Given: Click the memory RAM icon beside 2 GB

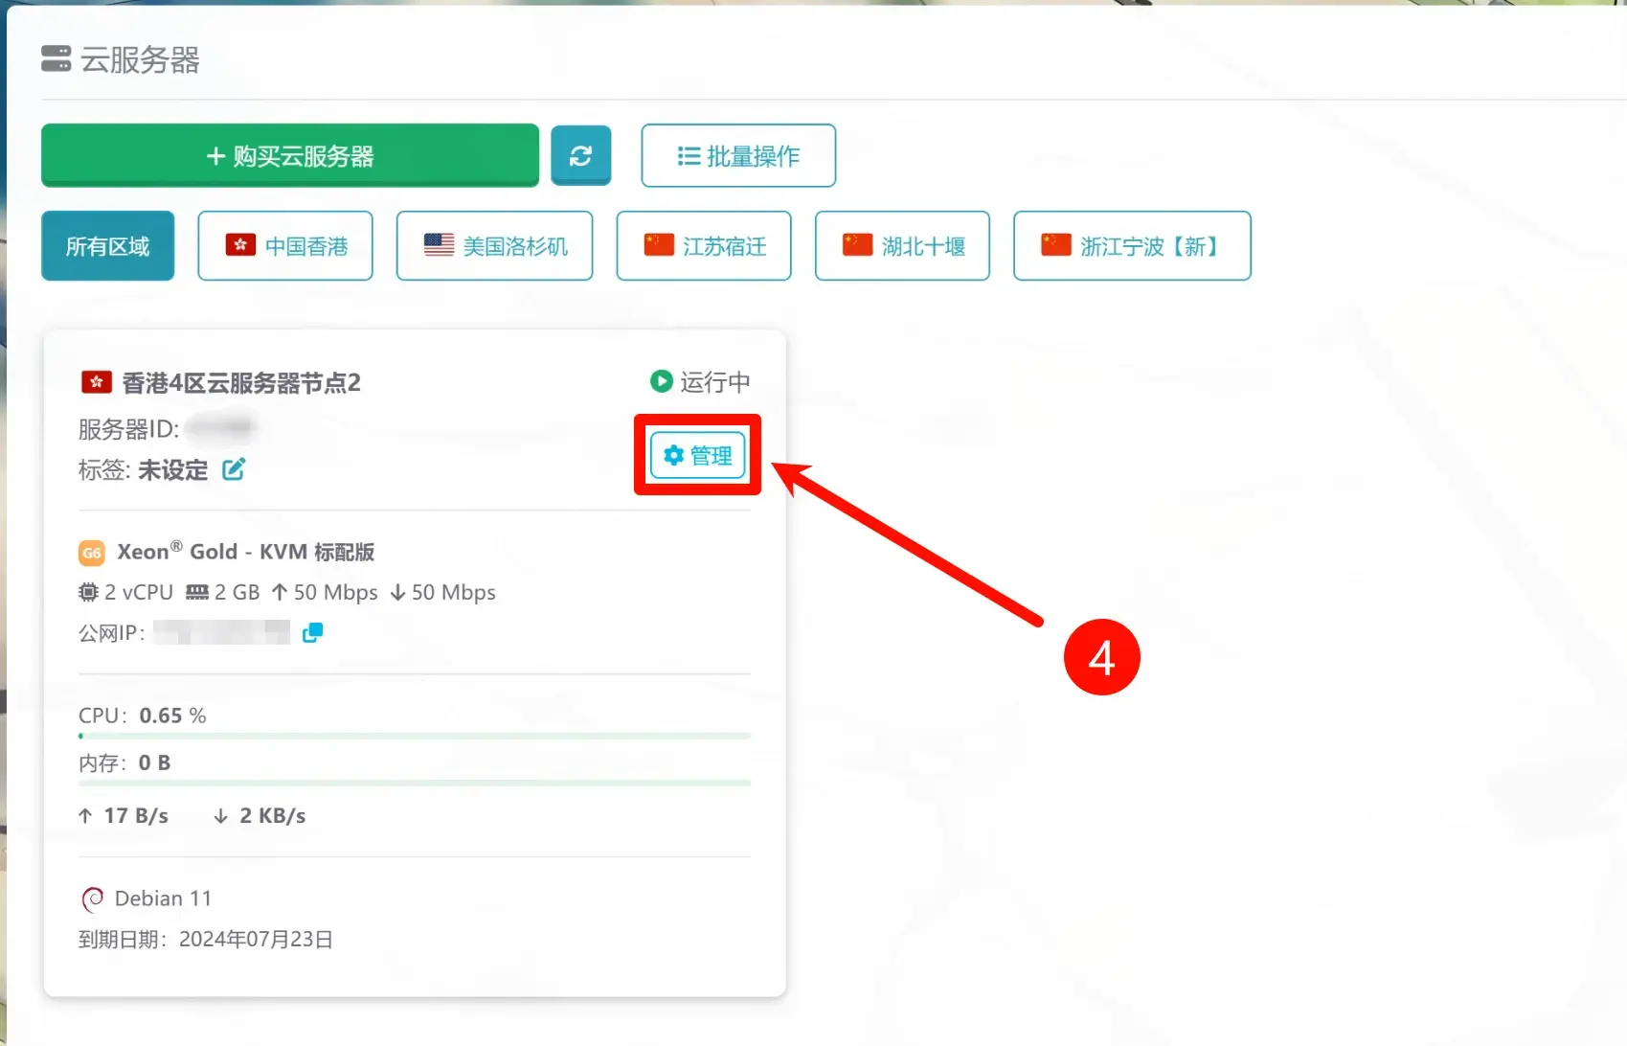Looking at the screenshot, I should coord(197,593).
